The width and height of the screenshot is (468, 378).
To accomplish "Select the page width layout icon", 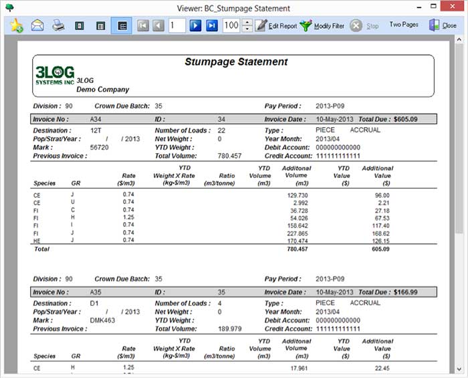I will point(100,26).
